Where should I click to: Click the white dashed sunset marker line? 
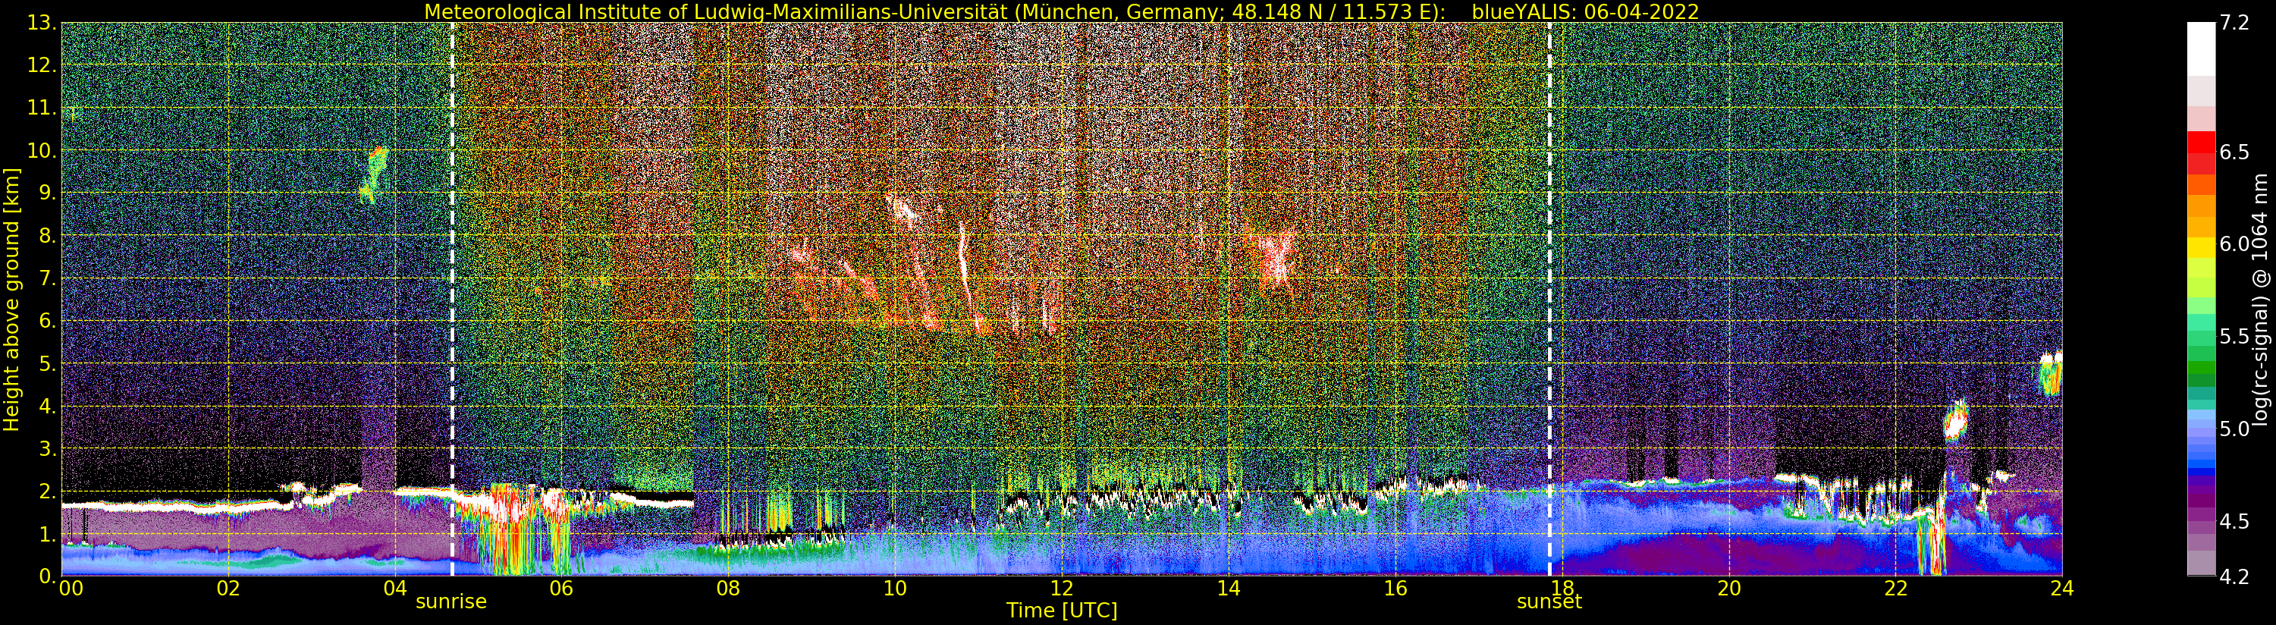click(1549, 299)
